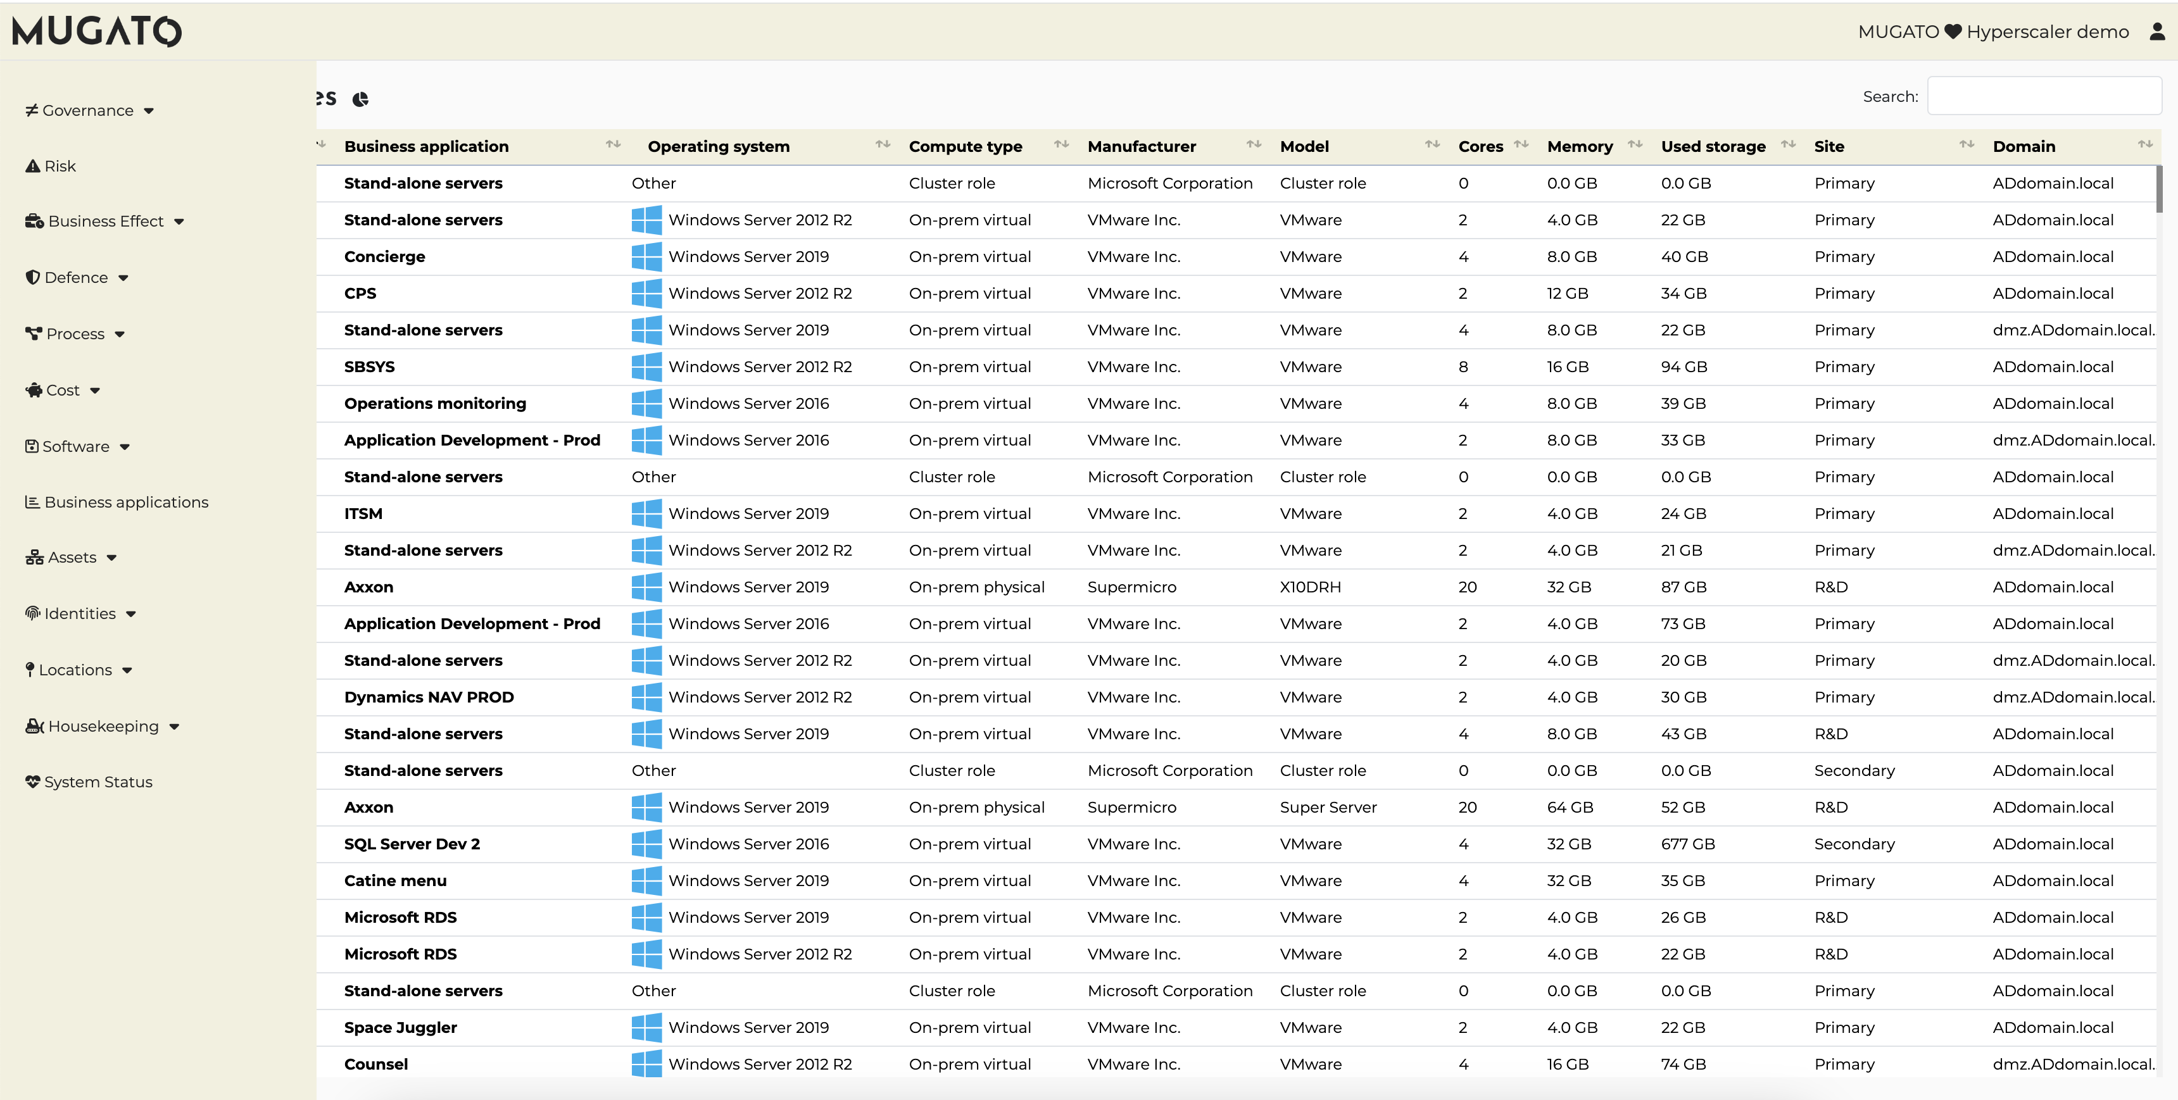Expand the Locations menu
The width and height of the screenshot is (2178, 1100).
(127, 670)
